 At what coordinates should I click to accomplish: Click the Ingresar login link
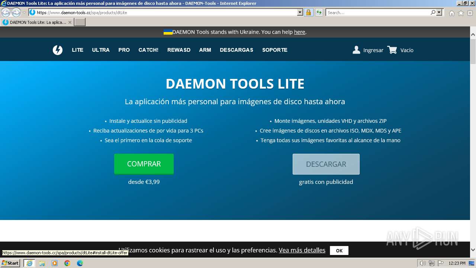373,50
